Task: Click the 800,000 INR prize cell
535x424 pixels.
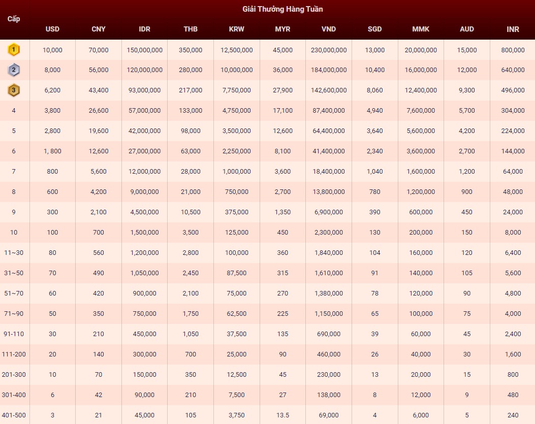Action: tap(513, 50)
